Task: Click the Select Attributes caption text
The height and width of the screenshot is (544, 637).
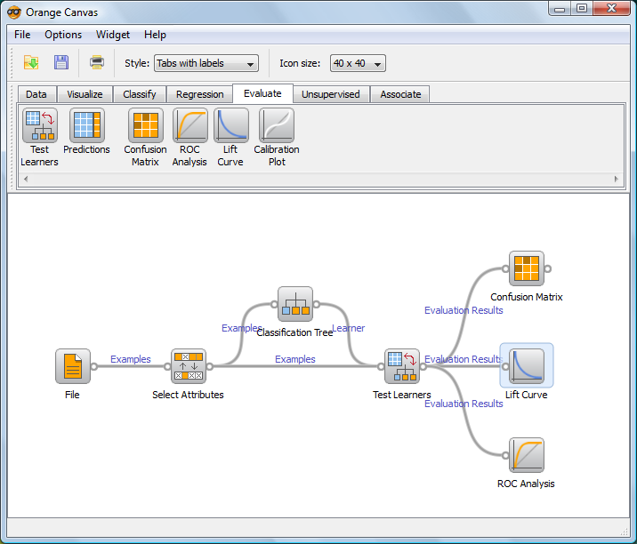Action: click(188, 395)
